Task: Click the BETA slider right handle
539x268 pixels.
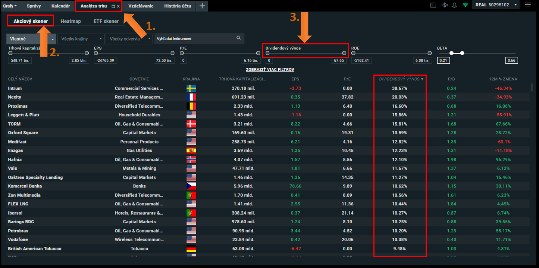Action: tap(462, 53)
